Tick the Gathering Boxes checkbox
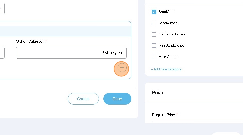The height and width of the screenshot is (135, 243). (x=154, y=34)
